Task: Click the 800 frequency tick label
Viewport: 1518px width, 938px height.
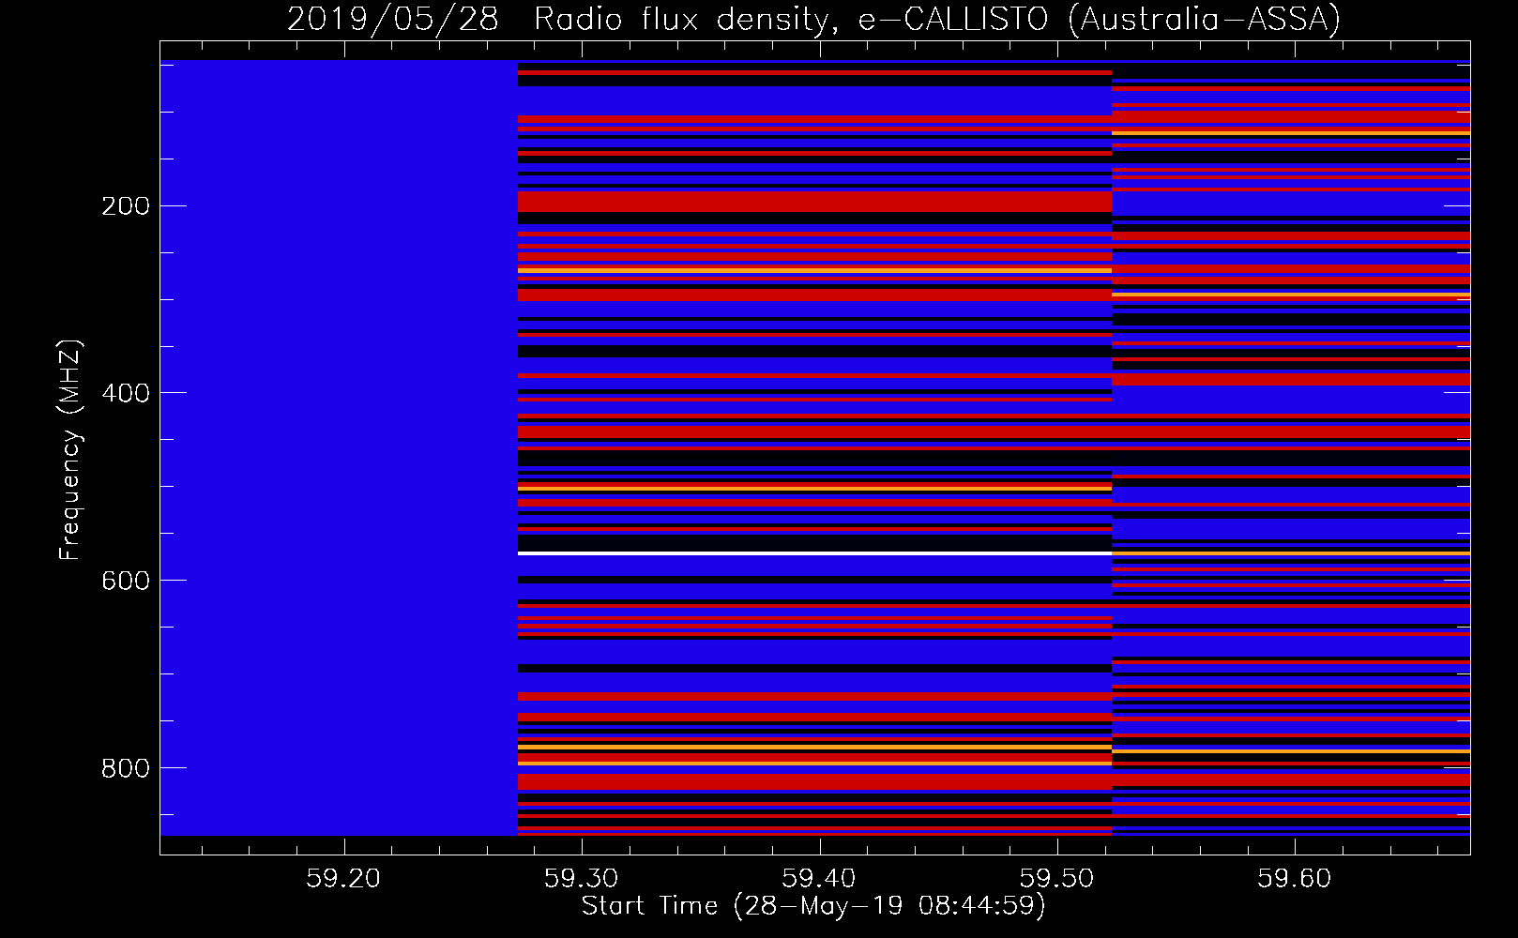Action: (x=125, y=768)
